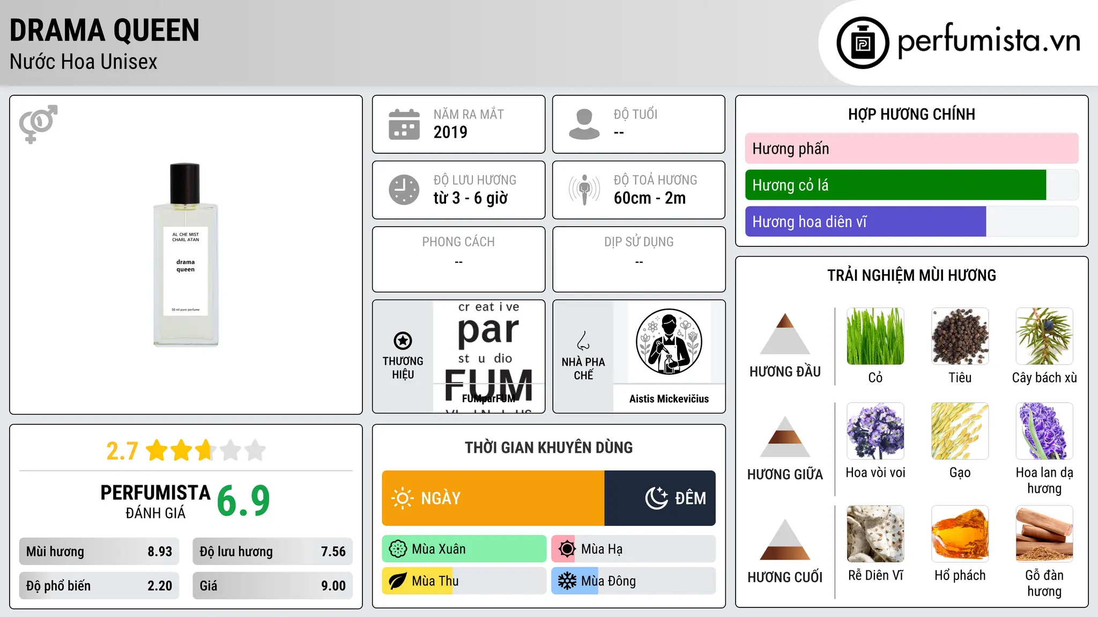Screen dimensions: 1098x617
Task: Click the pink Hương phấn accord bar
Action: pyautogui.click(x=911, y=148)
